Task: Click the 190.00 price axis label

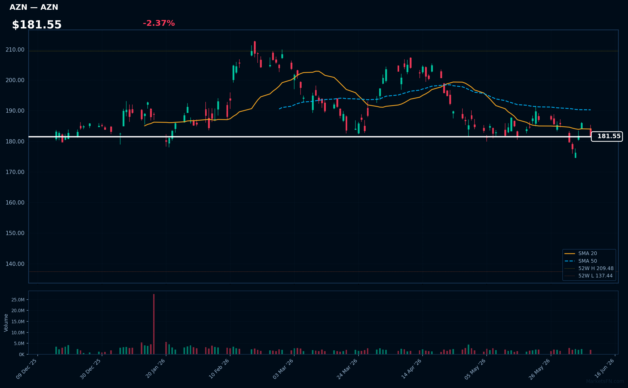Action: [15, 111]
